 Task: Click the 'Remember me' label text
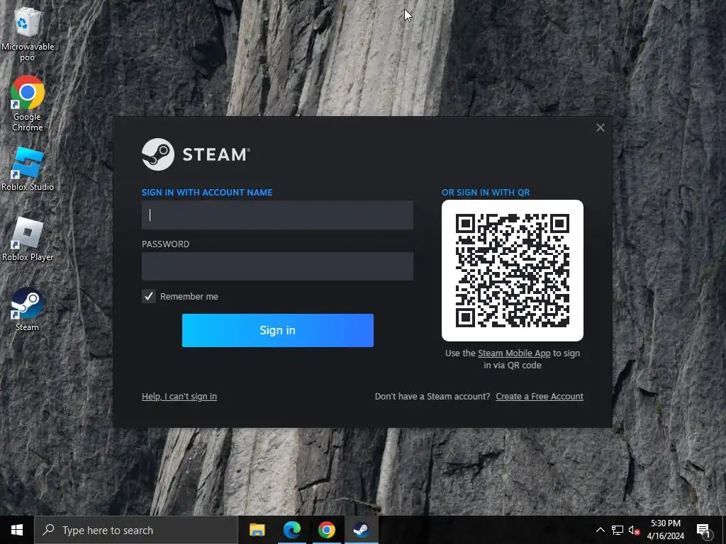tap(189, 297)
